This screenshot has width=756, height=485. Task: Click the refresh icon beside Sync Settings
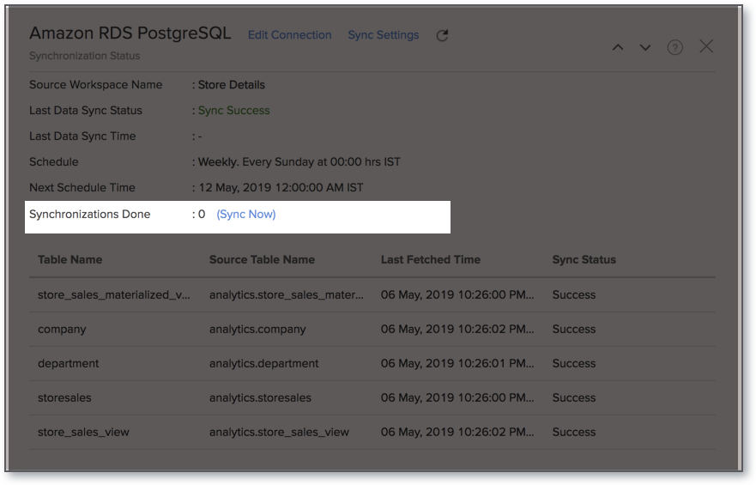(442, 35)
